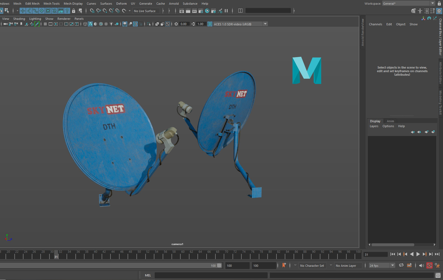Screen dimensions: 443x280
Task: Open Script Editor icon
Action: [x=438, y=275]
